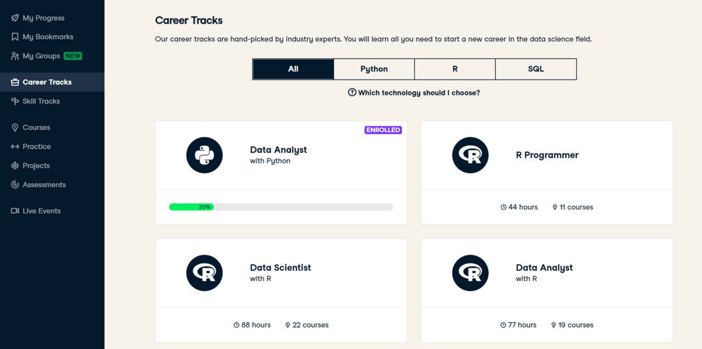Switch to the Python filter tab
This screenshot has width=702, height=349.
coord(374,69)
